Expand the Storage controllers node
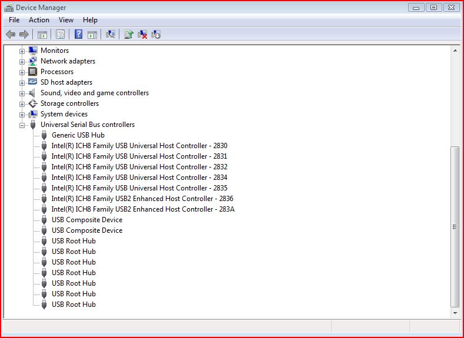Image resolution: width=464 pixels, height=338 pixels. (x=22, y=104)
